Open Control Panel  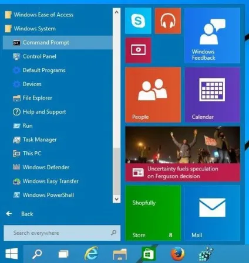pyautogui.click(x=58, y=56)
